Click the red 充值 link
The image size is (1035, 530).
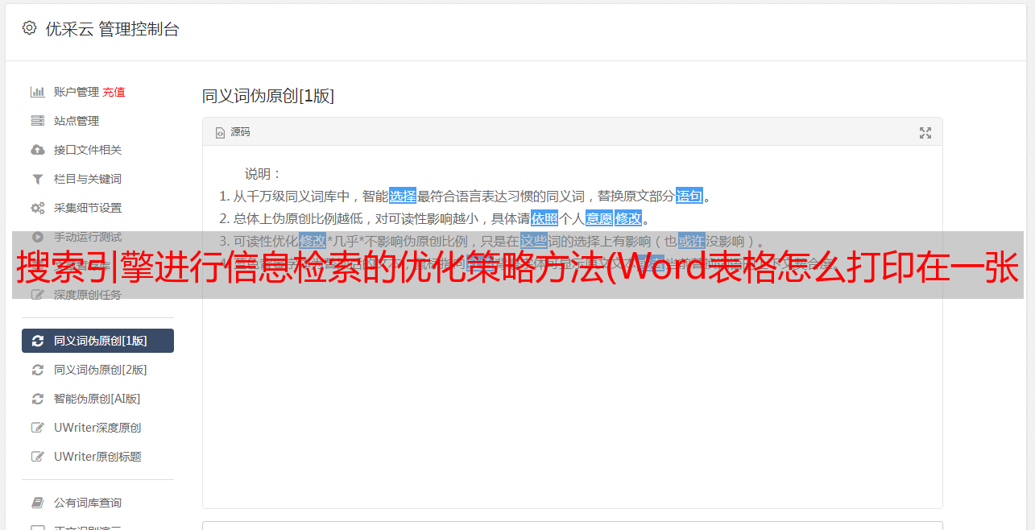click(x=114, y=92)
